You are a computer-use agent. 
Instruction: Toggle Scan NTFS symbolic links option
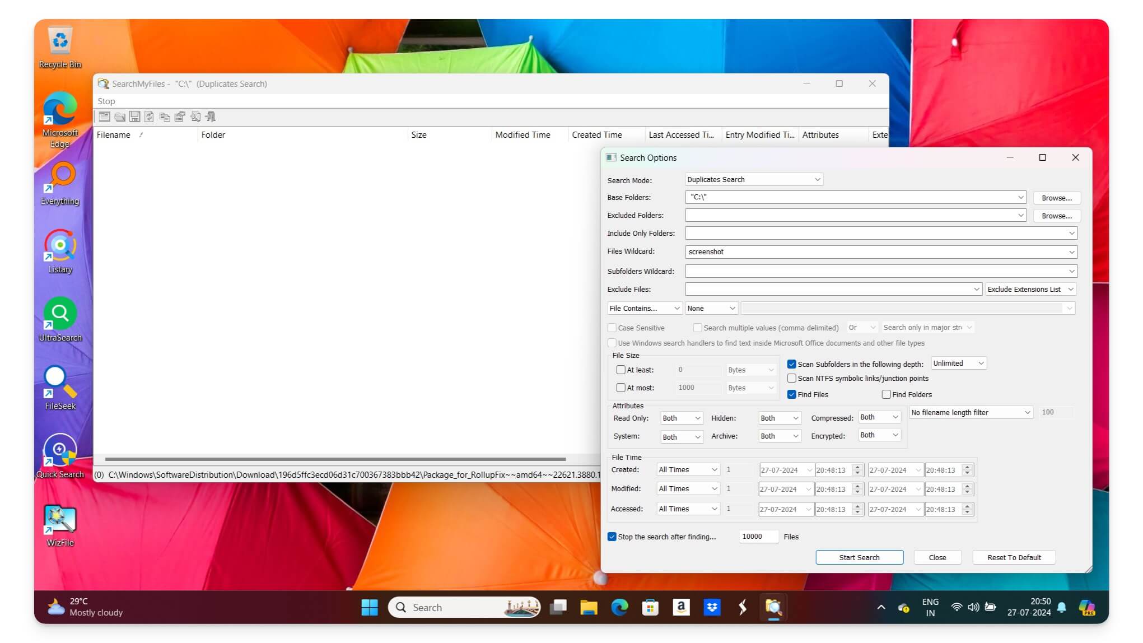[x=792, y=379]
